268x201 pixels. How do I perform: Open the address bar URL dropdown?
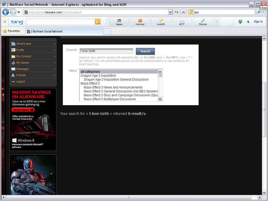(x=170, y=12)
